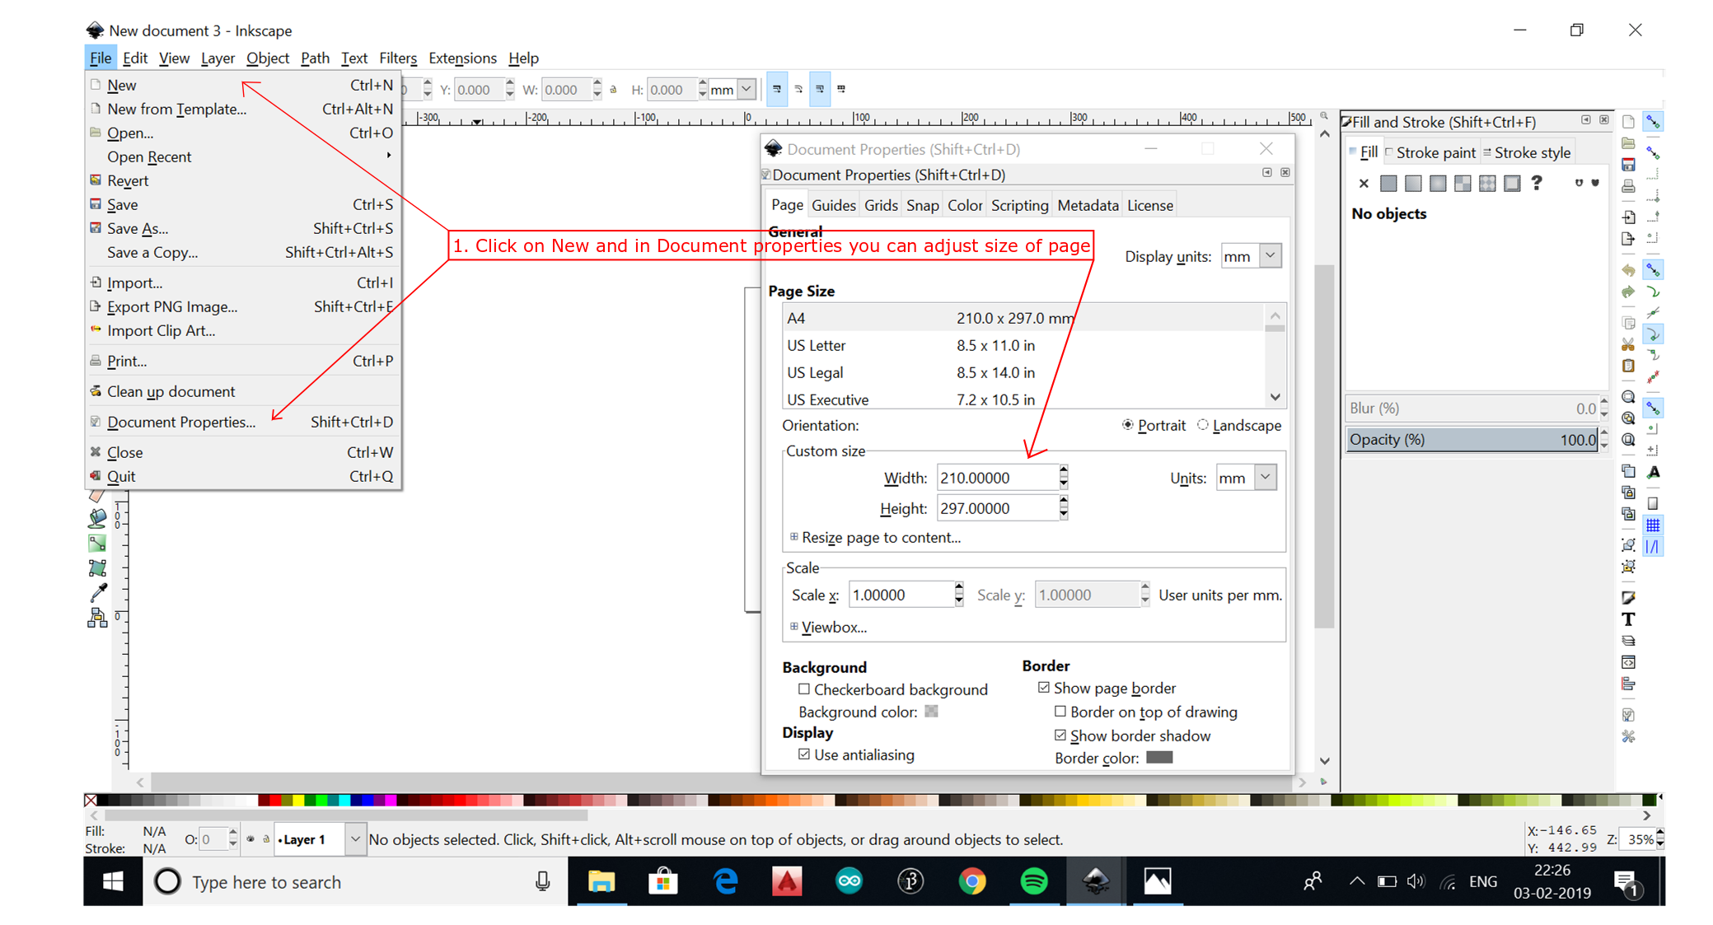Select Save As from File menu
This screenshot has height=925, width=1713.
(138, 228)
